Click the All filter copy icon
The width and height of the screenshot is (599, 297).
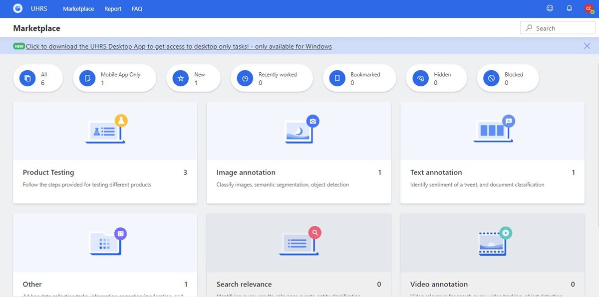pyautogui.click(x=28, y=78)
